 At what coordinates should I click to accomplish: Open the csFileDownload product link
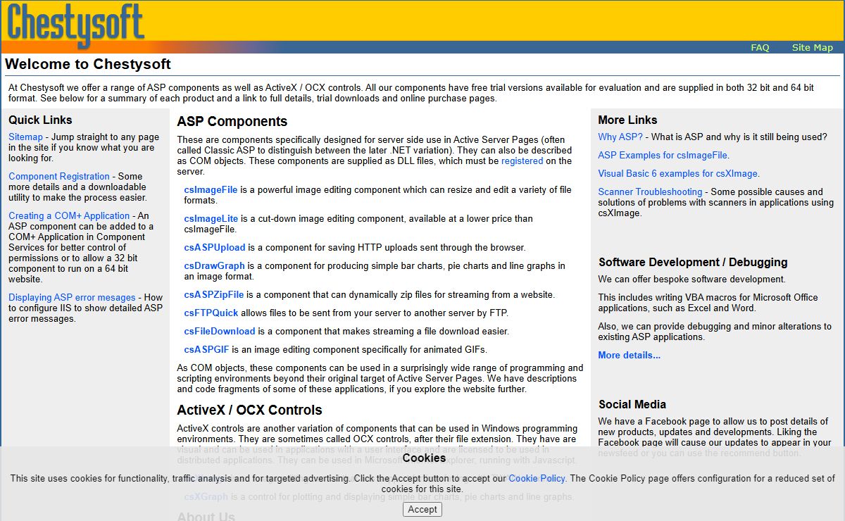pos(220,332)
